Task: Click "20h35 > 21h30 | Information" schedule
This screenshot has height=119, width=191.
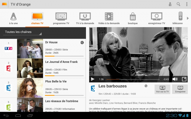Action: click(x=60, y=109)
